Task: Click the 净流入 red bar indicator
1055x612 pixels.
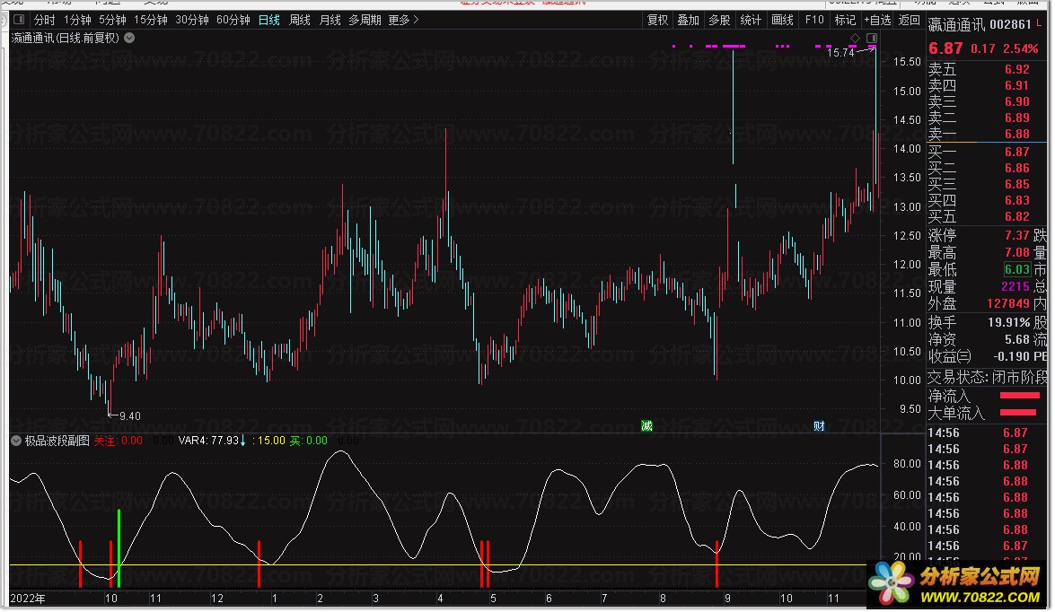Action: (1018, 396)
